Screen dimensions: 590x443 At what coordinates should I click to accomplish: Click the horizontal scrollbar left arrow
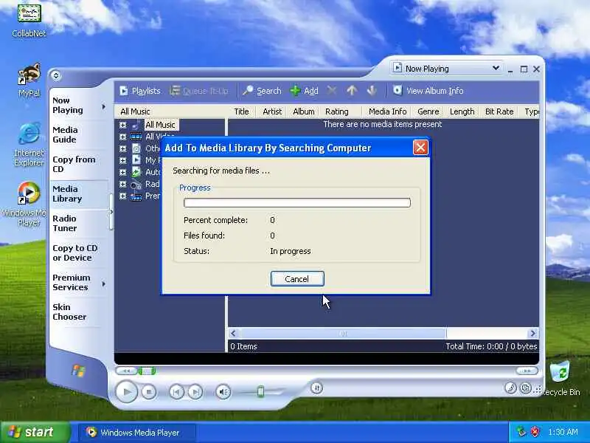pyautogui.click(x=233, y=334)
